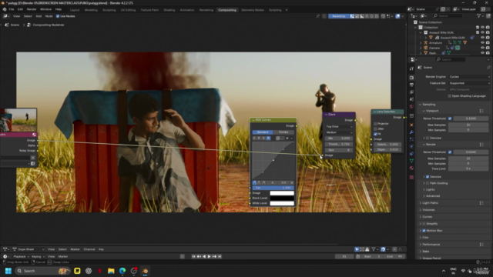This screenshot has height=277, width=493.
Task: Click the Play animation button
Action: pyautogui.click(x=209, y=256)
